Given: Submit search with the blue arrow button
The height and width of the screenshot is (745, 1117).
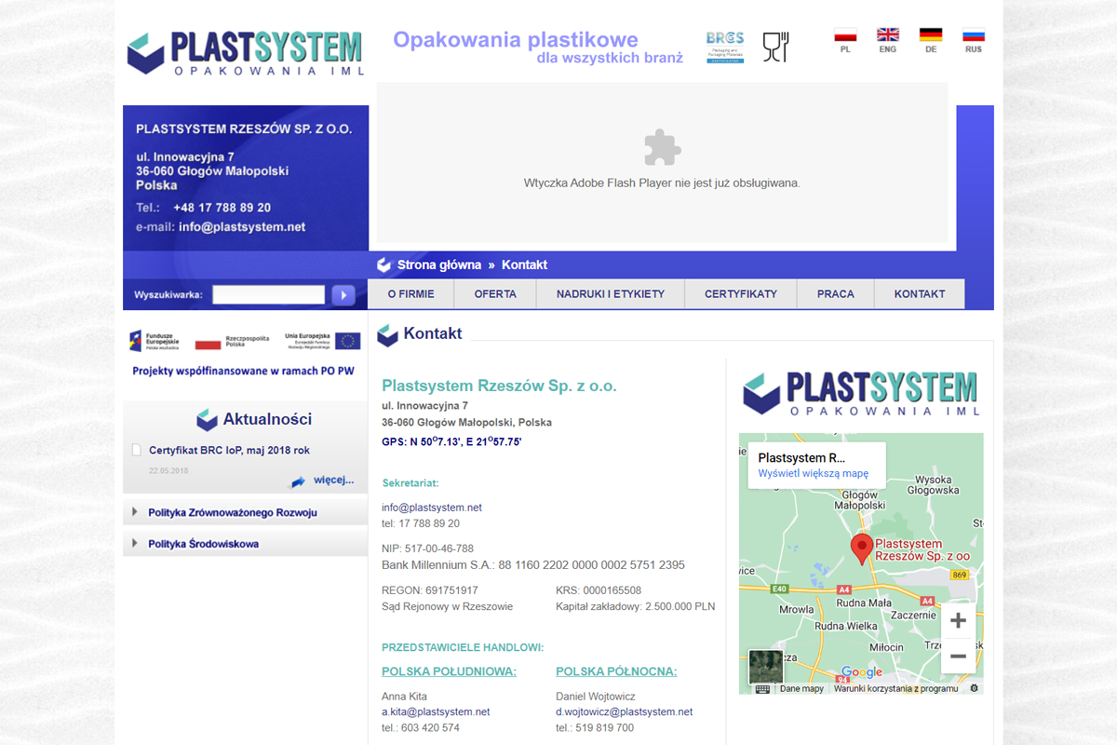Looking at the screenshot, I should click(x=343, y=295).
